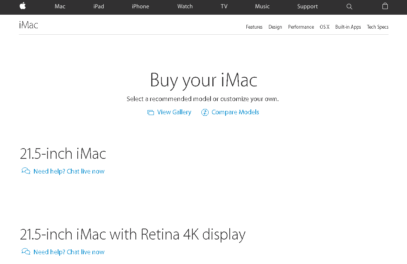
Task: Click the Compare Models circular arrows icon
Action: pos(205,112)
